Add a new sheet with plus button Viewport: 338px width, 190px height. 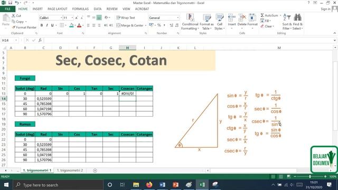tap(95, 170)
